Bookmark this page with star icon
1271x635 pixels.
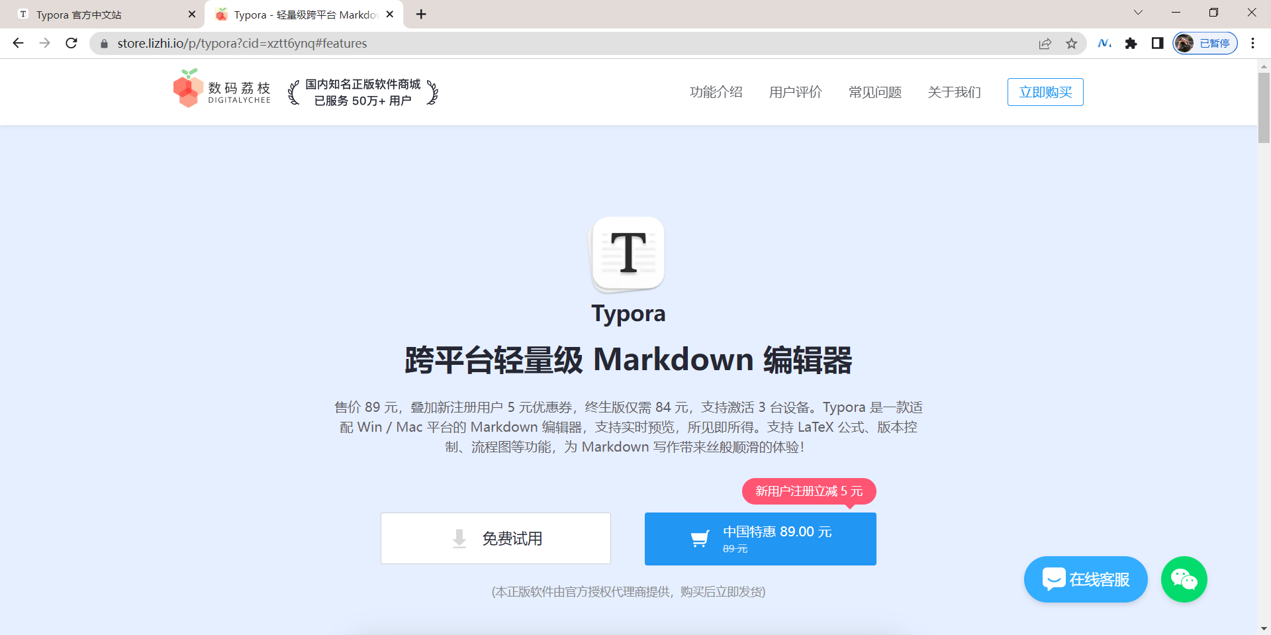point(1072,44)
